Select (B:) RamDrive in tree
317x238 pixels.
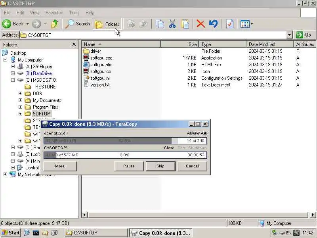tap(38, 73)
